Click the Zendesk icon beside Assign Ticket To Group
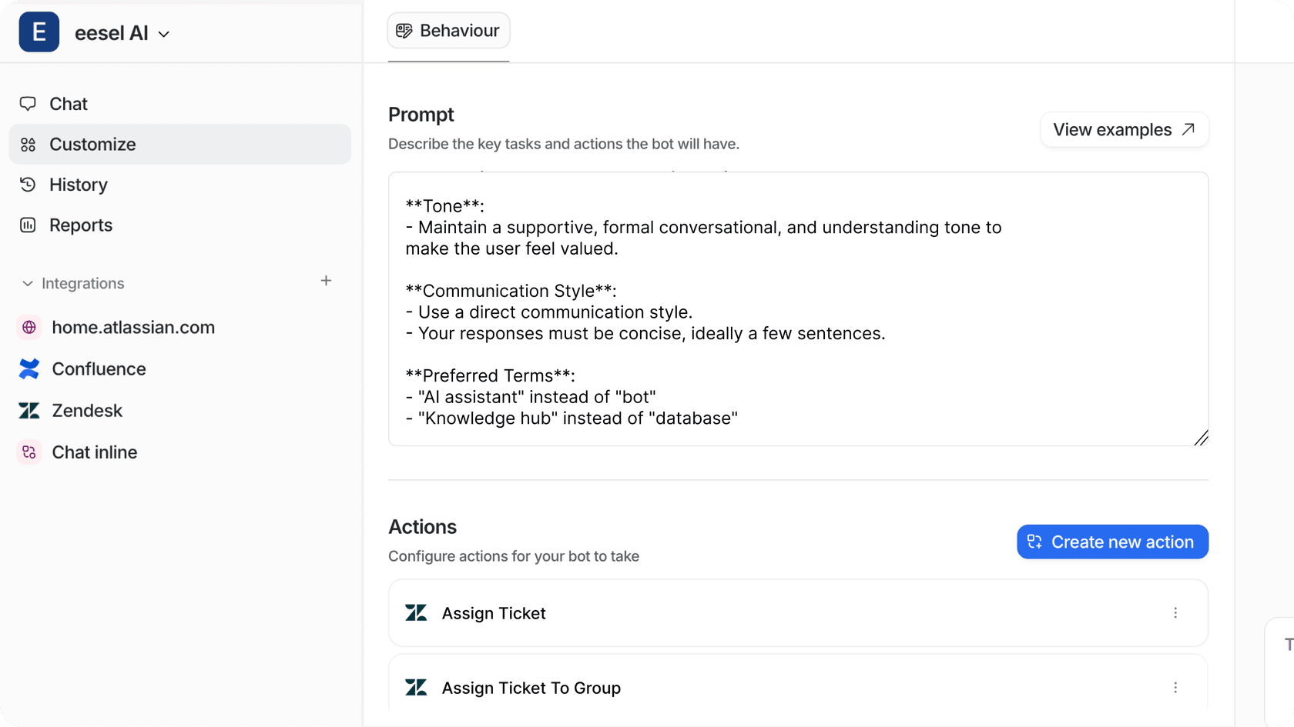Image resolution: width=1294 pixels, height=727 pixels. (416, 688)
